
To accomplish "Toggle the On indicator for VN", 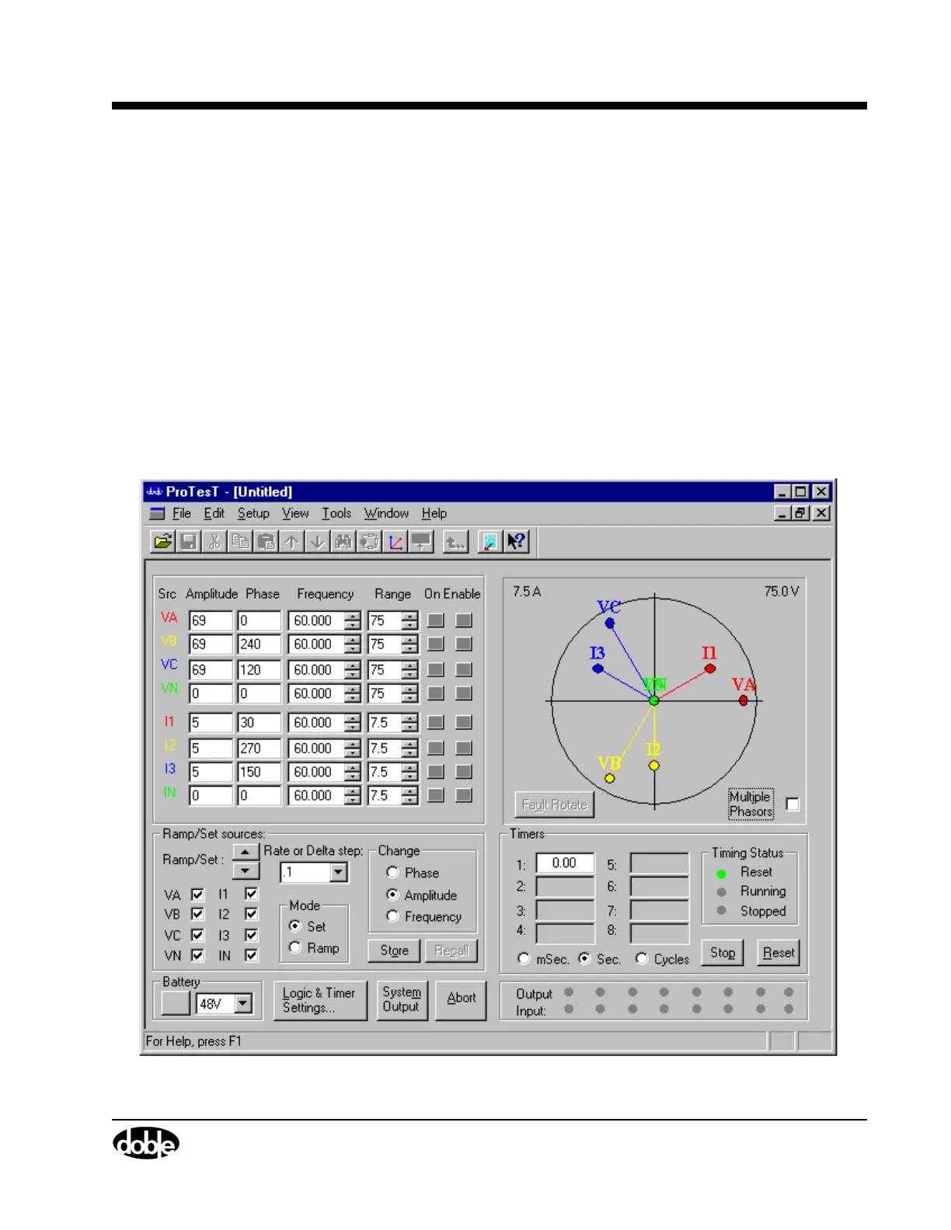I will click(x=436, y=693).
